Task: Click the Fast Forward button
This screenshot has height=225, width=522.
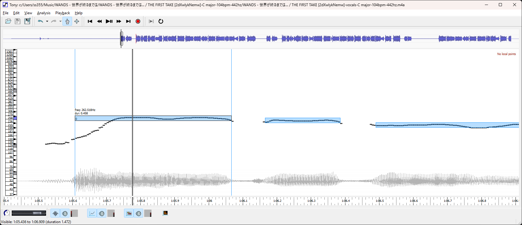Action: click(x=119, y=21)
